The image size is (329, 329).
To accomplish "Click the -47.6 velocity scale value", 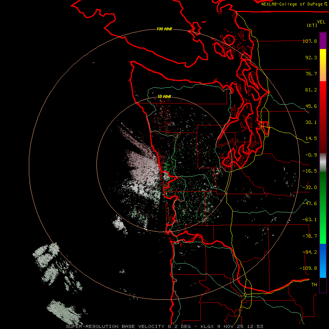I will point(310,204).
